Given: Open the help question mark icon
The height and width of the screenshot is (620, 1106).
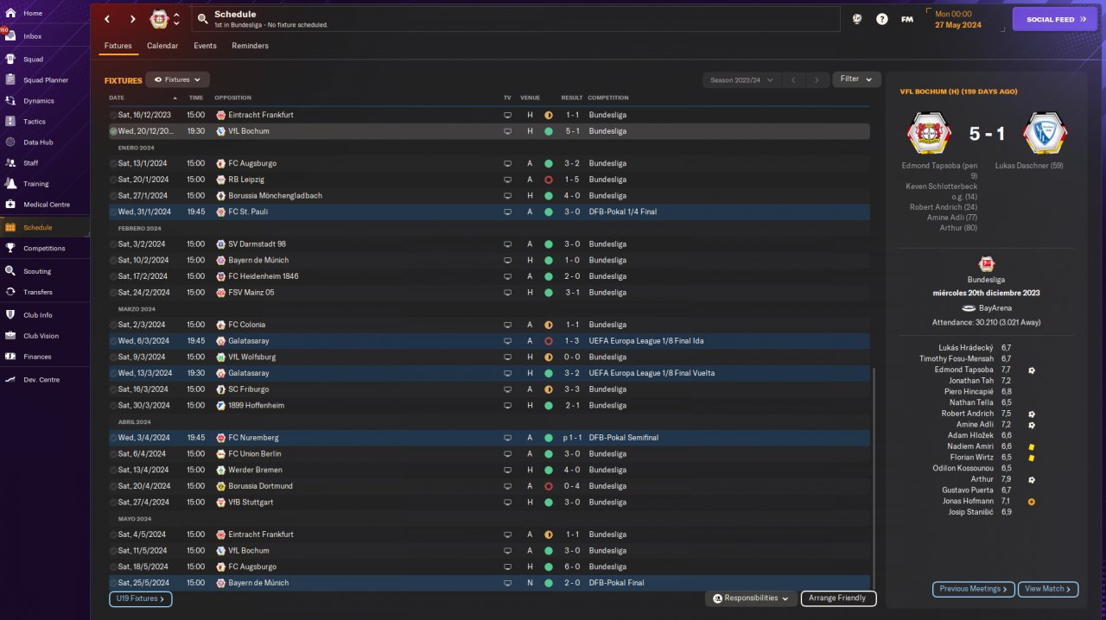Looking at the screenshot, I should [881, 19].
